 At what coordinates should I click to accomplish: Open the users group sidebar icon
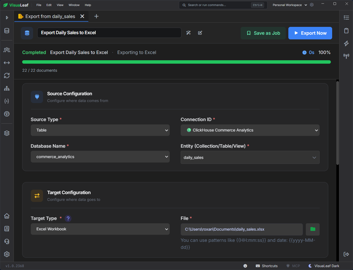tap(7, 50)
